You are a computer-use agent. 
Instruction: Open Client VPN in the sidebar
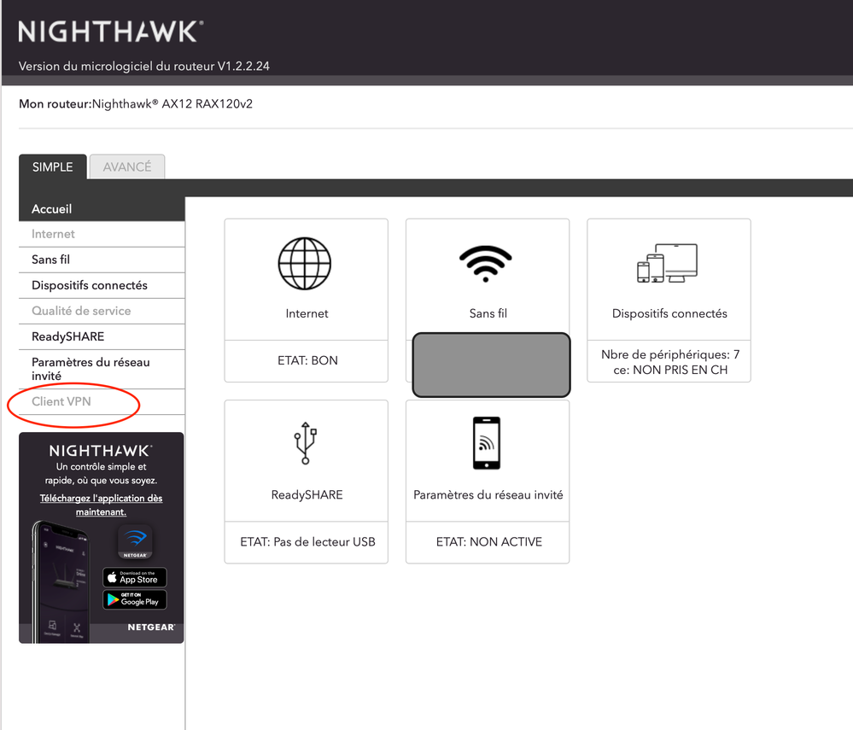[102, 401]
